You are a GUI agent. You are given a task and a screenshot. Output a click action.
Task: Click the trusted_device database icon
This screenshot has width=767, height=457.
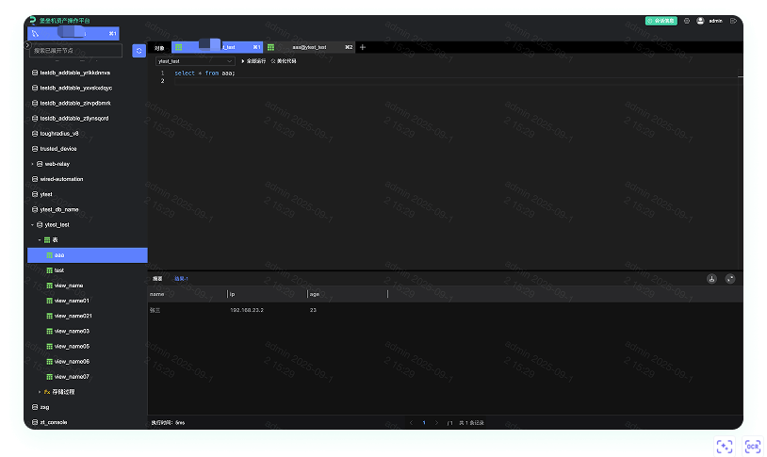click(x=35, y=149)
